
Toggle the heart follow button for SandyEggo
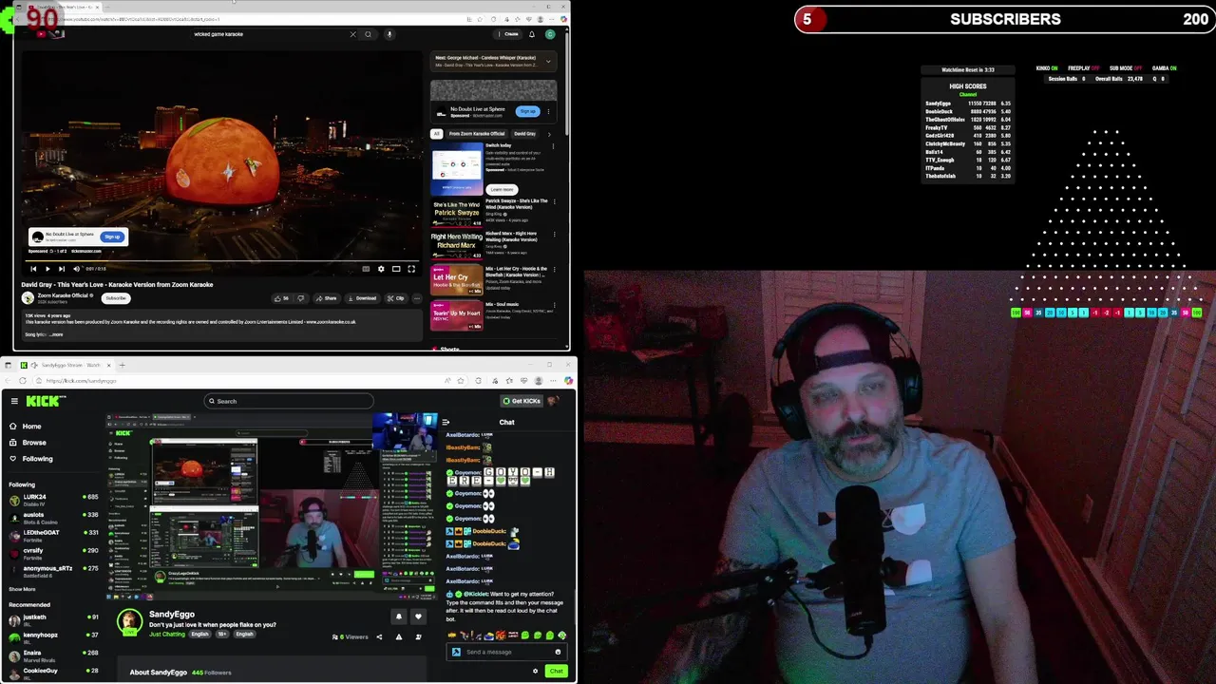418,617
